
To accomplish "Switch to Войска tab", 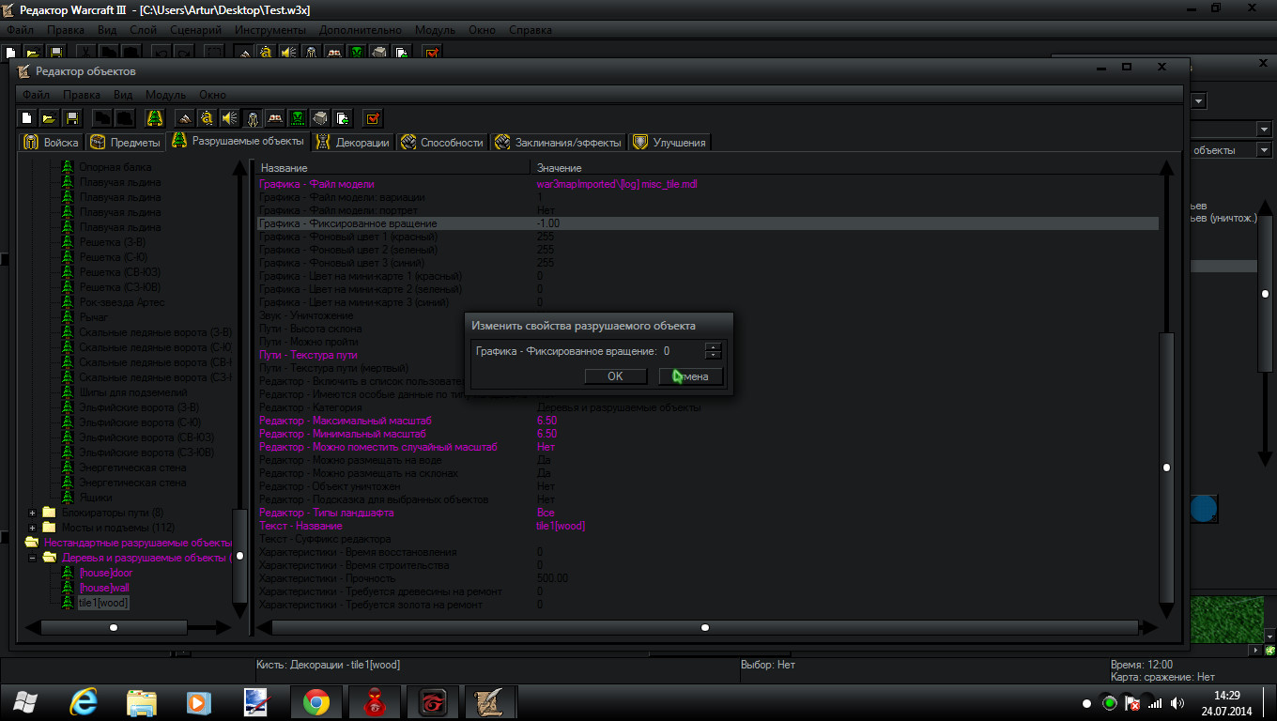I will tap(52, 143).
